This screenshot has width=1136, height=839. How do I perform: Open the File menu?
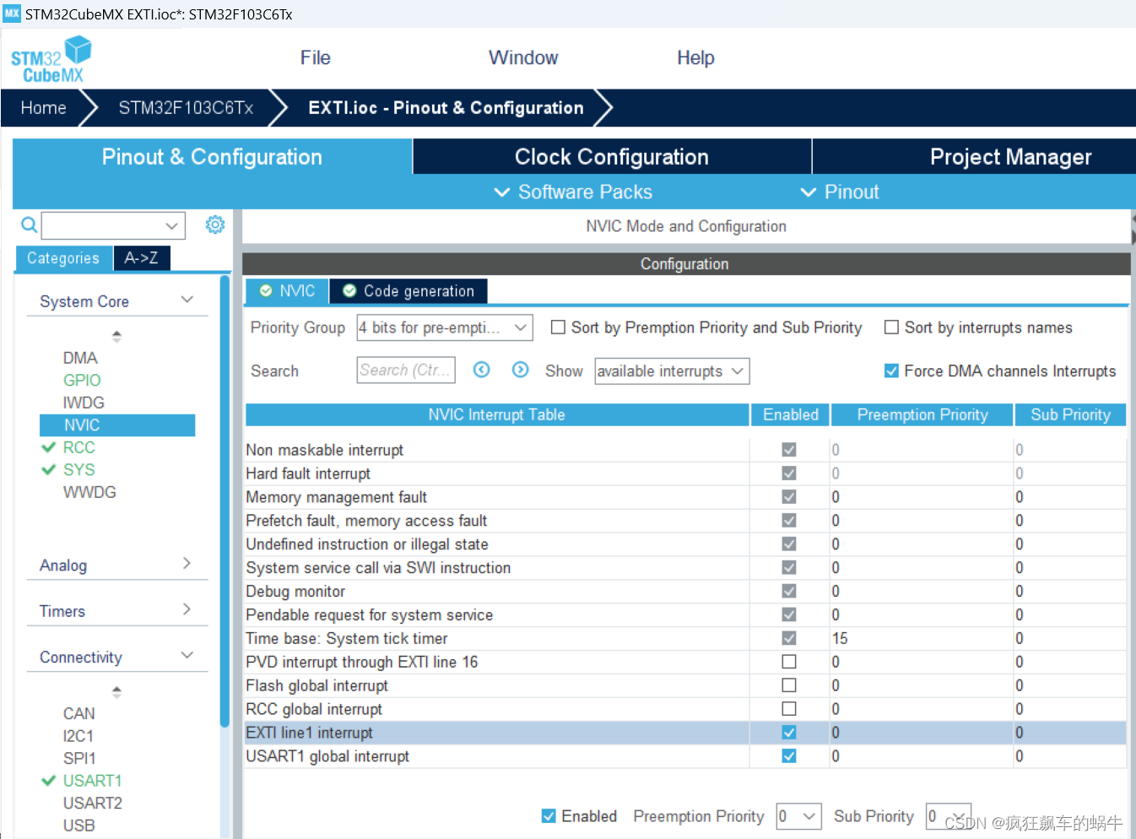coord(316,57)
